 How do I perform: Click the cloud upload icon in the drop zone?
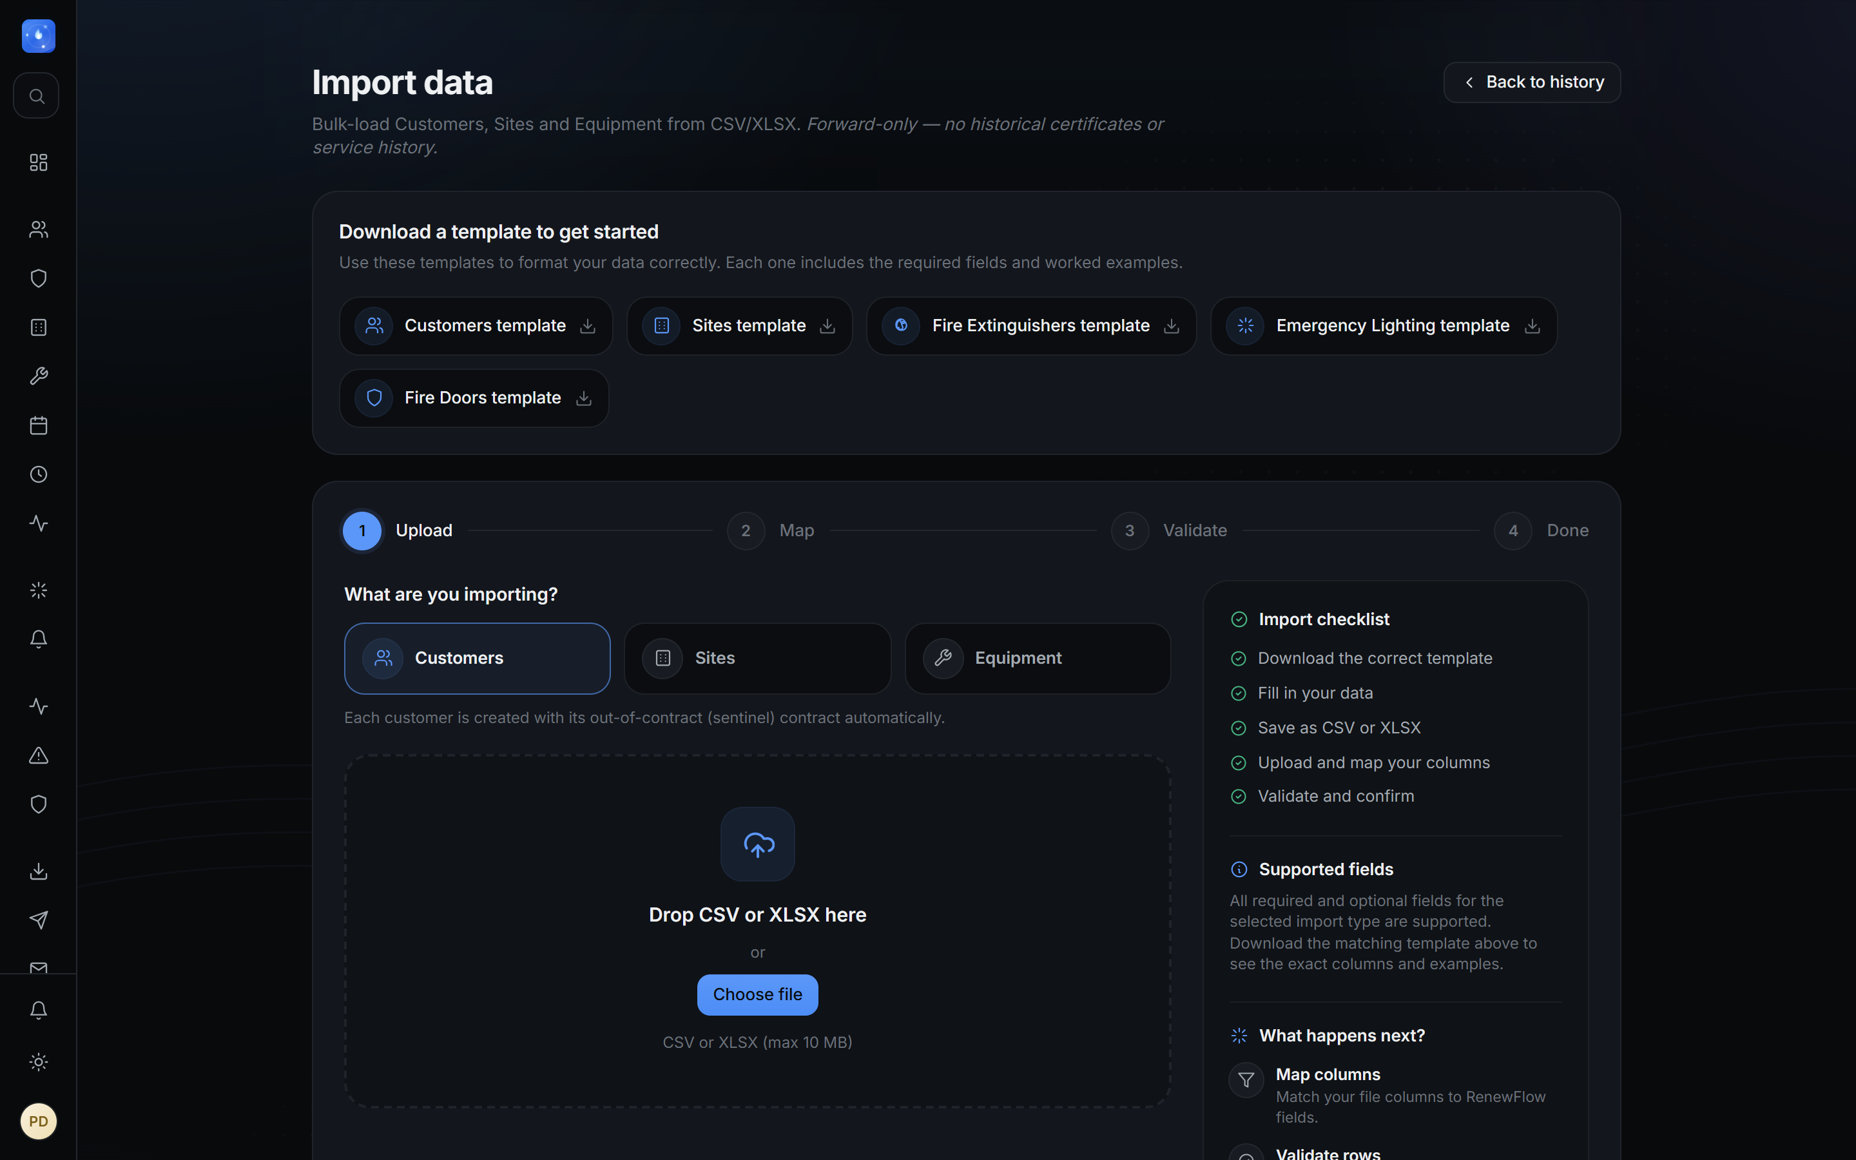click(x=758, y=844)
